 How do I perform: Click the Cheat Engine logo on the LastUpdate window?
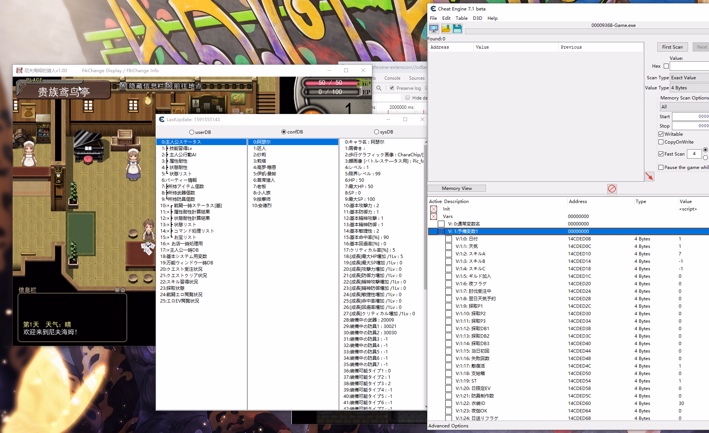pos(161,119)
